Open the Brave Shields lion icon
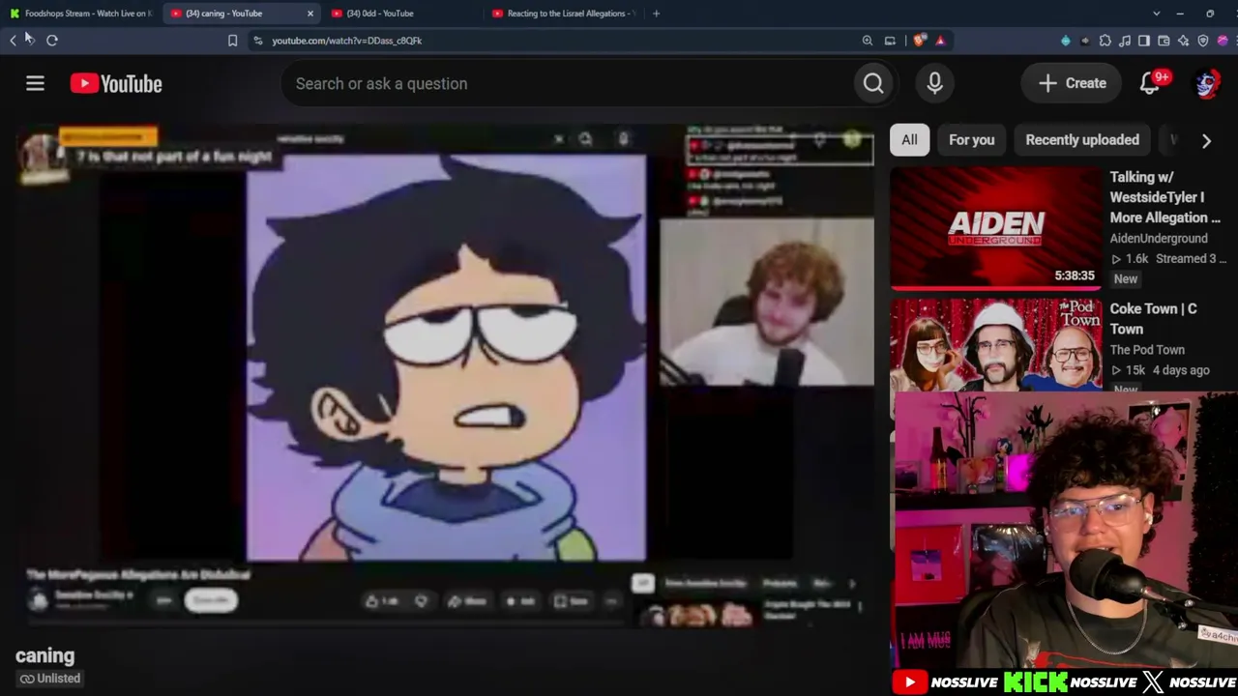1238x696 pixels. 920,41
